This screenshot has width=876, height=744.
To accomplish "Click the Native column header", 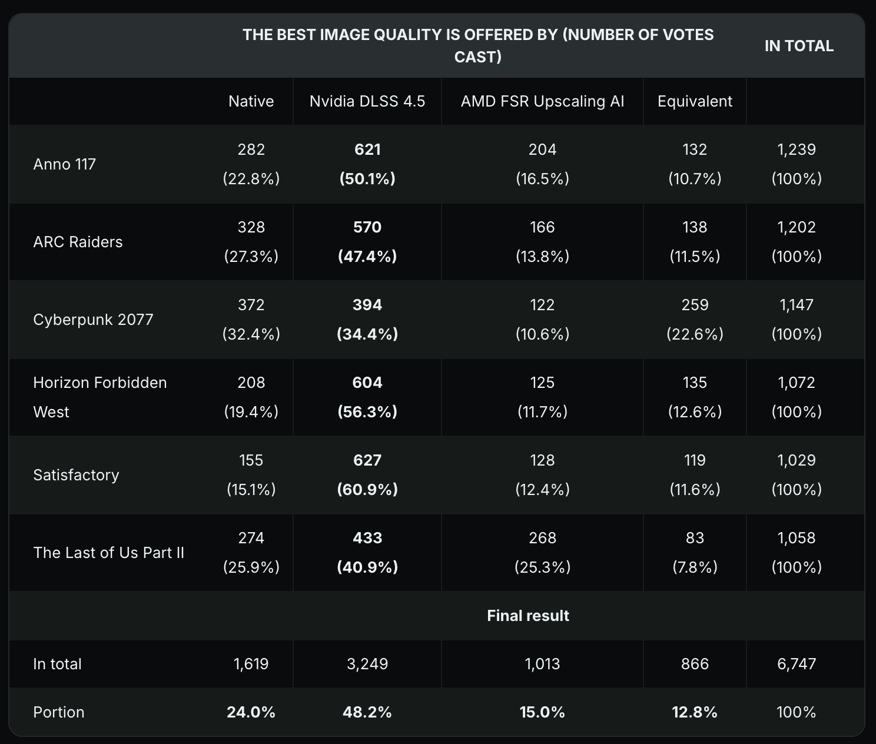I will (251, 101).
